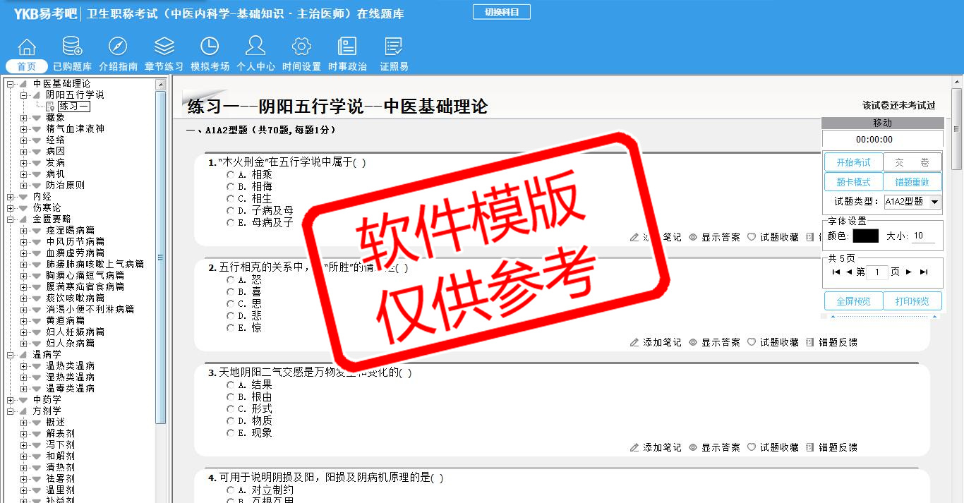Click the page number input field
Screen dimensions: 964x503
point(877,272)
